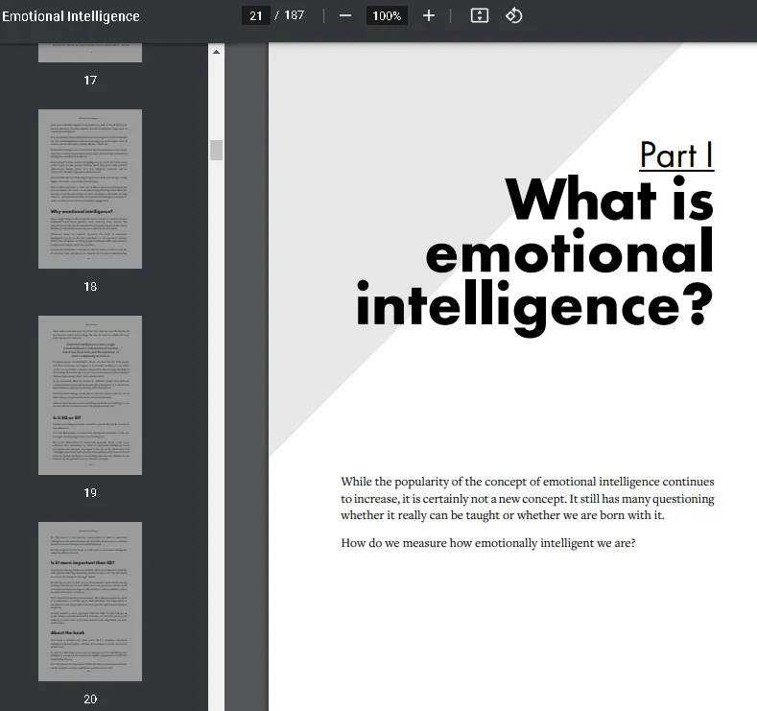Click the number 19 label under its thumbnail
Screen dimensions: 757x711
click(x=90, y=493)
